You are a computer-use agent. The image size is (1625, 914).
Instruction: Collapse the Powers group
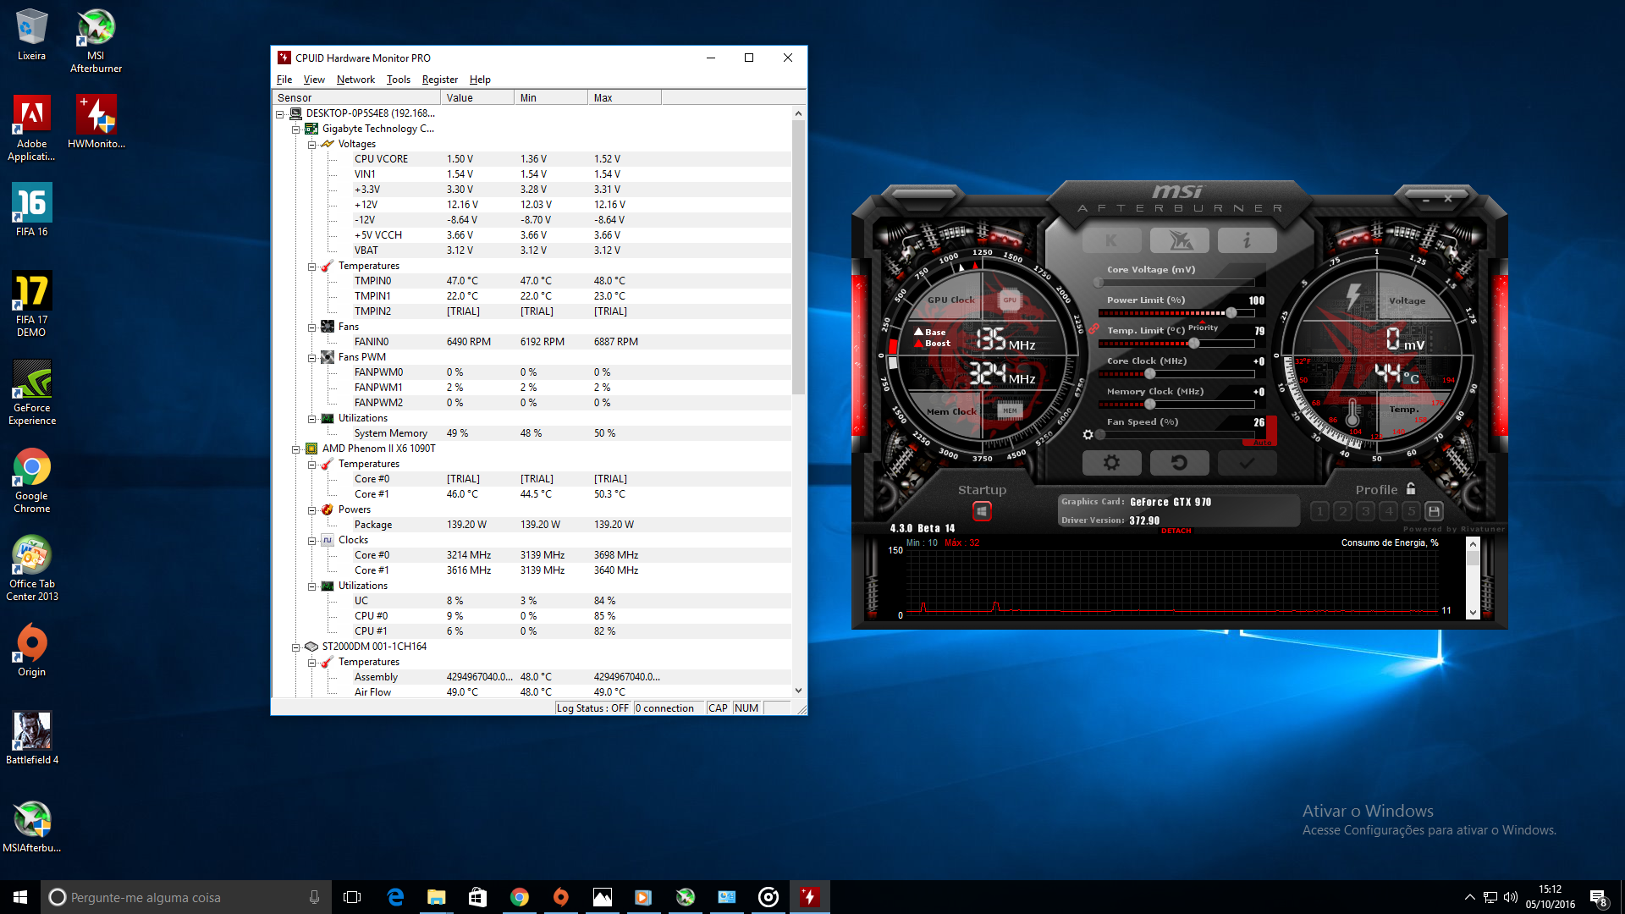click(311, 510)
